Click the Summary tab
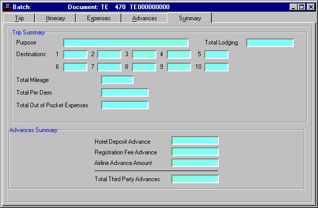This screenshot has width=318, height=208. [190, 18]
